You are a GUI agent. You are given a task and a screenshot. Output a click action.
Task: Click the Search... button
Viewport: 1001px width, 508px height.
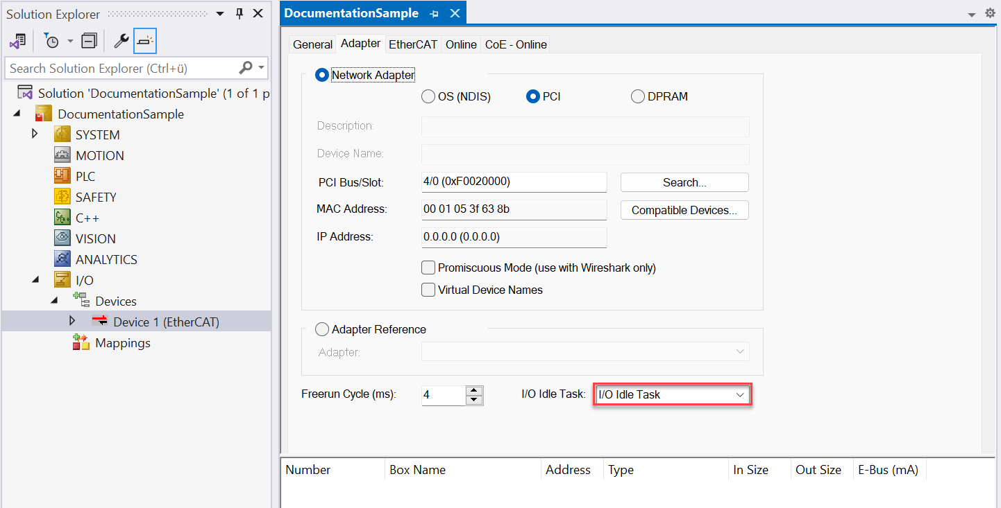pyautogui.click(x=684, y=182)
